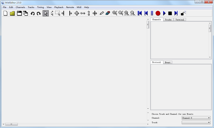Zoom out vertically with the magnifier minus icon
The image size is (214, 128).
pos(121,13)
